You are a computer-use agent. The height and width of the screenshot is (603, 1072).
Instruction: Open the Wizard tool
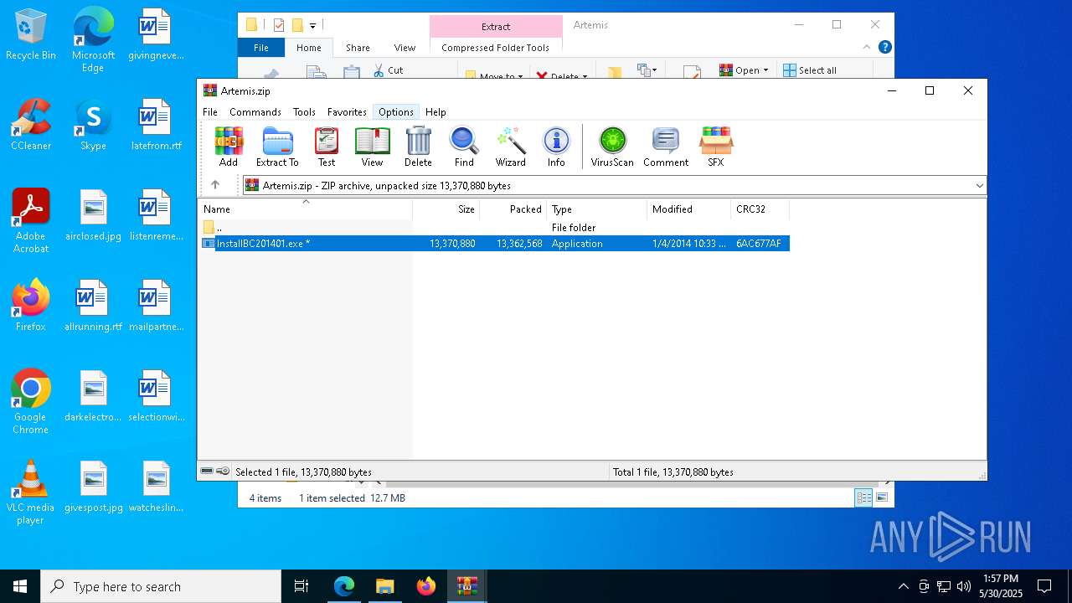(x=510, y=147)
